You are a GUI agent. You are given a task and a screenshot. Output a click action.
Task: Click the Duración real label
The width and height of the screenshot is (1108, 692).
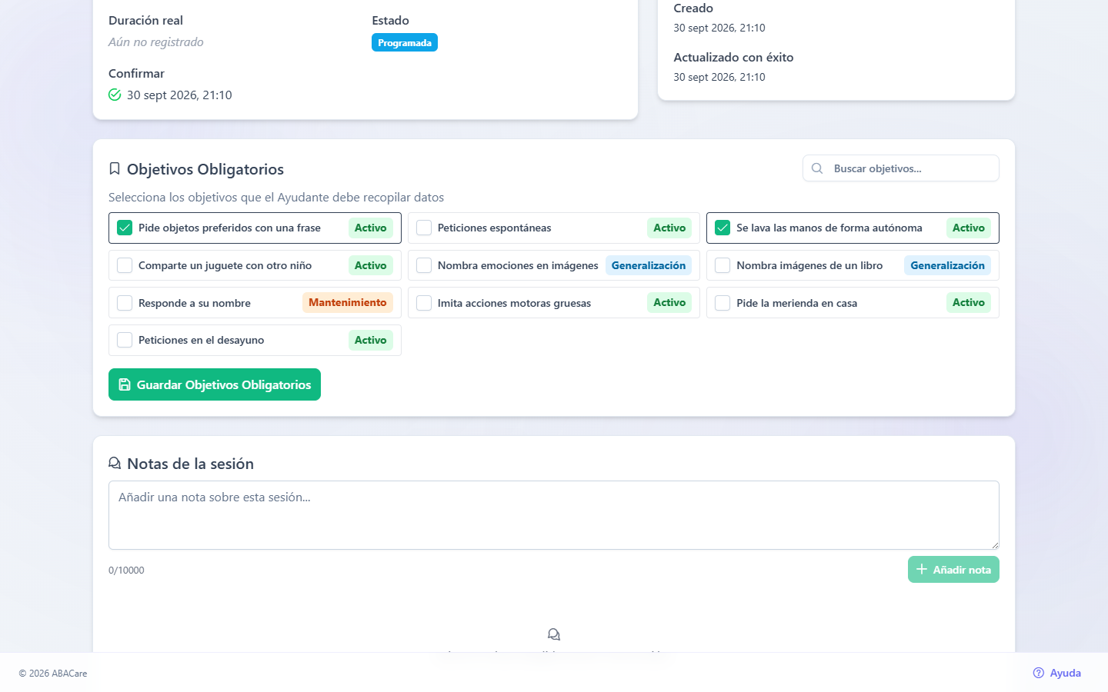pos(145,21)
